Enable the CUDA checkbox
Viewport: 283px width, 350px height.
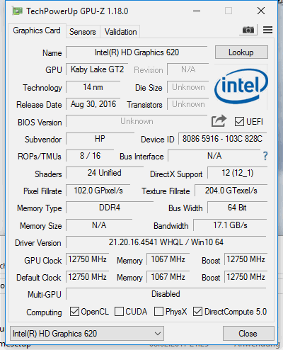(x=119, y=312)
